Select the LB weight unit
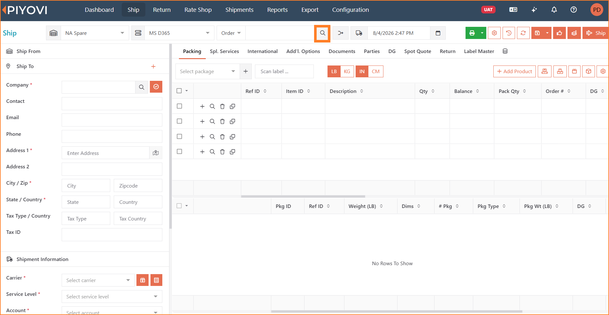The height and width of the screenshot is (315, 609). (x=334, y=72)
